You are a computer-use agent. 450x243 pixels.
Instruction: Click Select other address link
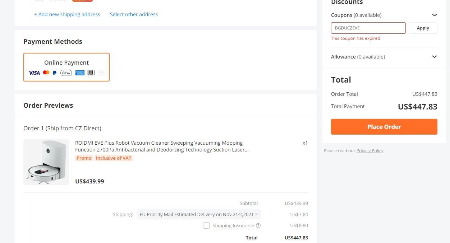click(x=134, y=14)
